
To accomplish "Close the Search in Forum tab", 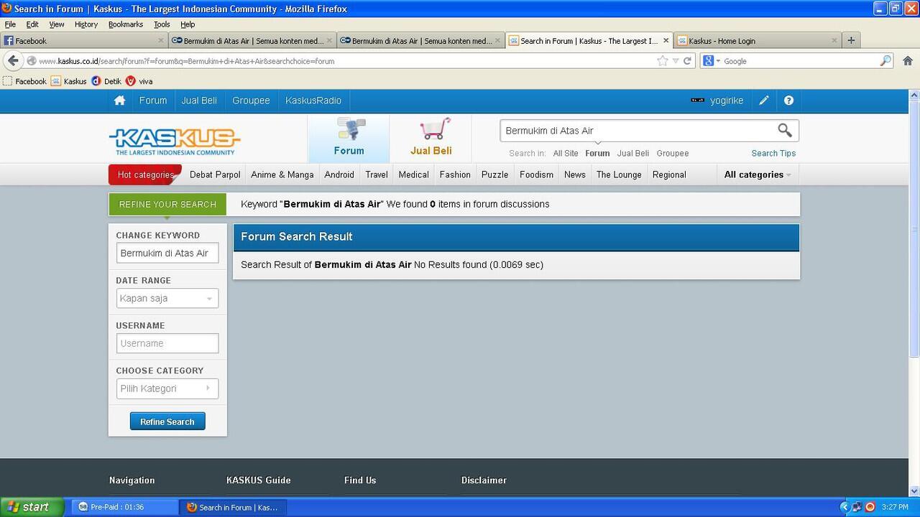I will coord(666,41).
